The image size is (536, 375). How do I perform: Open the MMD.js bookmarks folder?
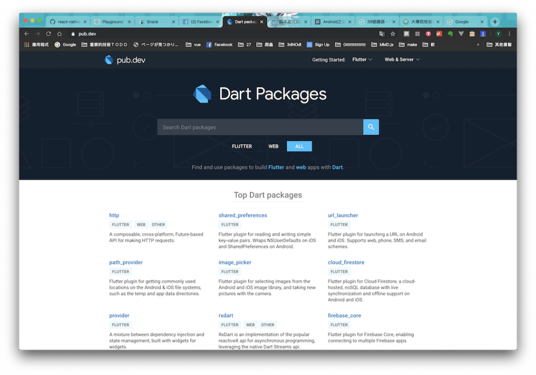coord(382,45)
